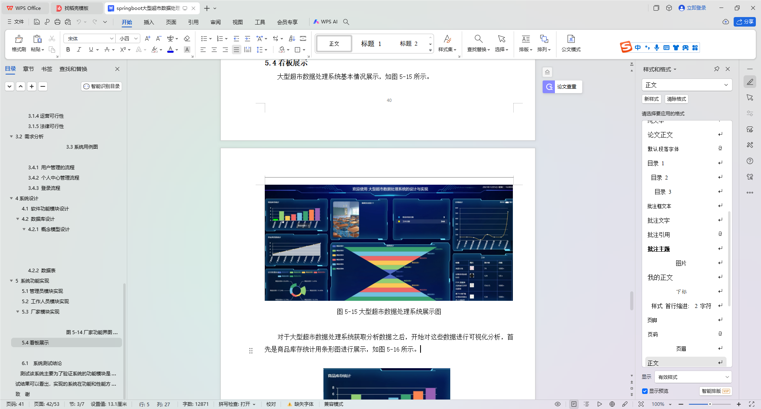Open the 审阅 ribbon tab
The height and width of the screenshot is (409, 761).
pyautogui.click(x=216, y=22)
